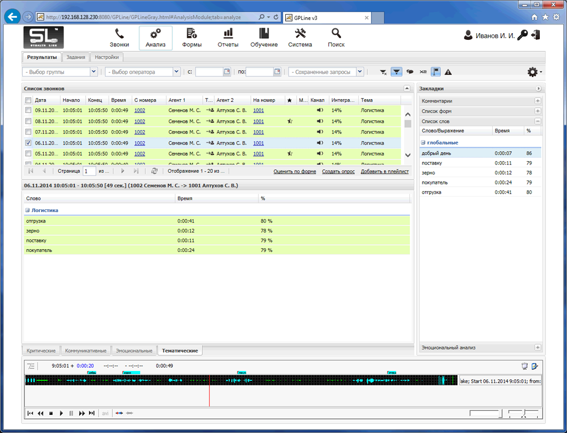The height and width of the screenshot is (433, 567).
Task: Open the Выбор группы dropdown
Action: pyautogui.click(x=94, y=72)
